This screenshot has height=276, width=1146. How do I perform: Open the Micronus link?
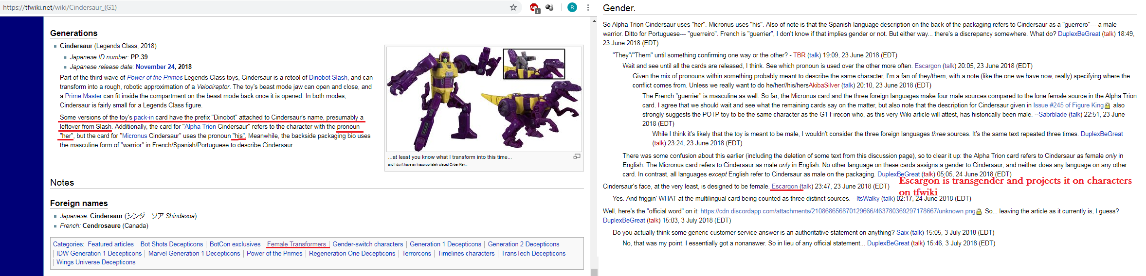pyautogui.click(x=134, y=136)
